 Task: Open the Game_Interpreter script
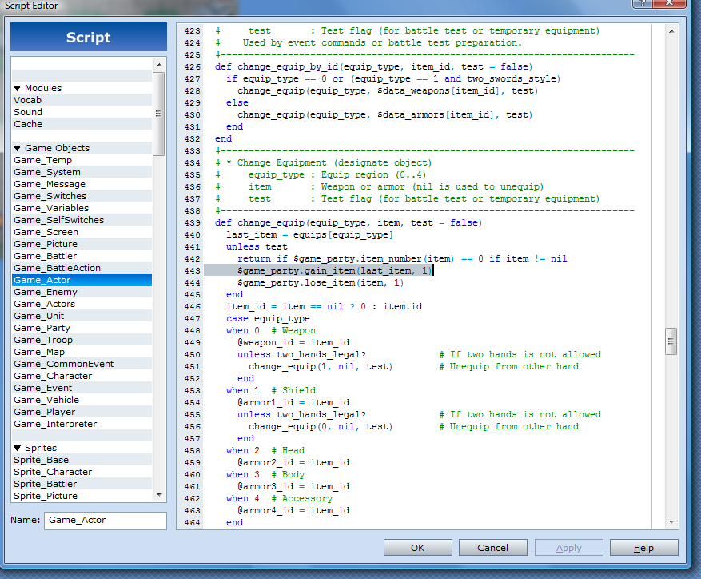pos(55,424)
